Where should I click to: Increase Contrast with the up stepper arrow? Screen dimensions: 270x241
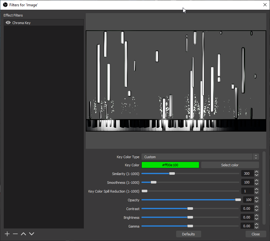click(257, 207)
